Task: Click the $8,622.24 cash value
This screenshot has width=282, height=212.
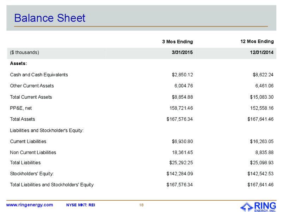Action: point(263,75)
